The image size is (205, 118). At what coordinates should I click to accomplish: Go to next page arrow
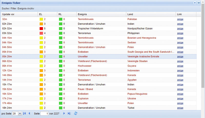(64, 113)
